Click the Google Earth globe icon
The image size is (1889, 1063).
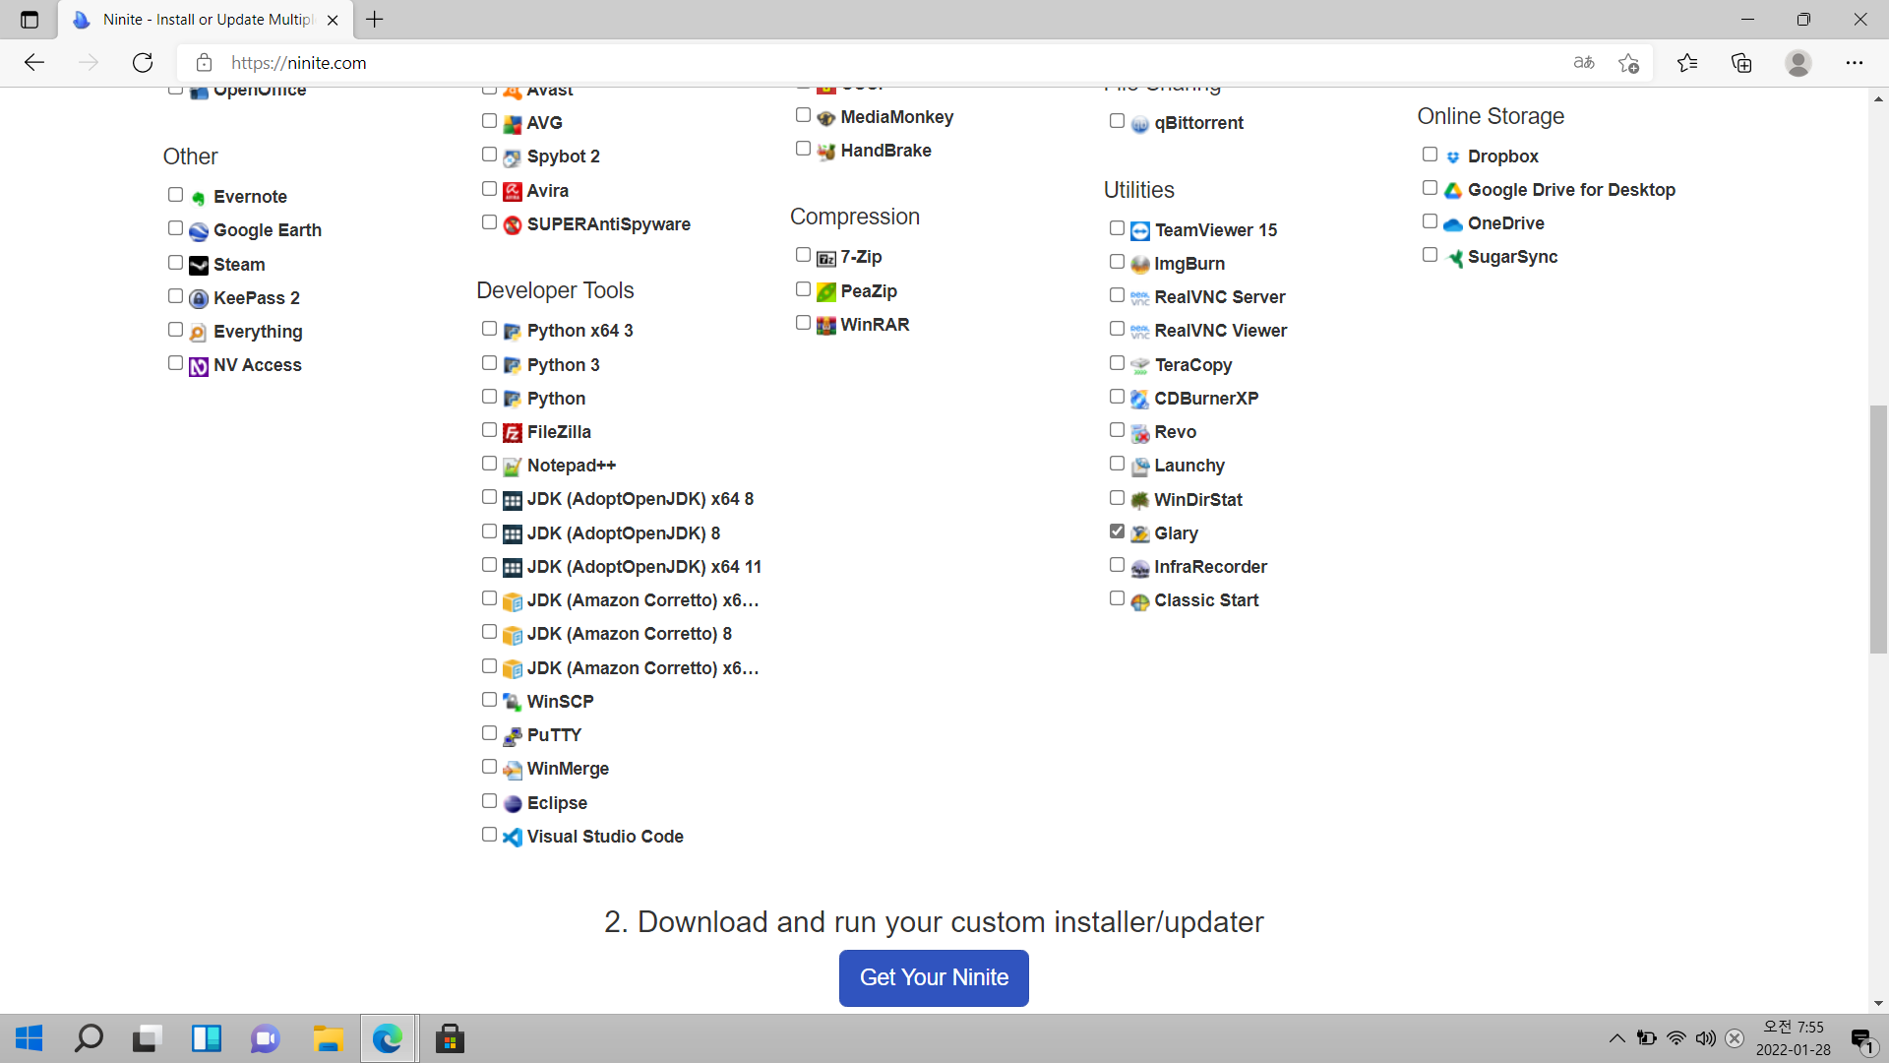tap(198, 231)
